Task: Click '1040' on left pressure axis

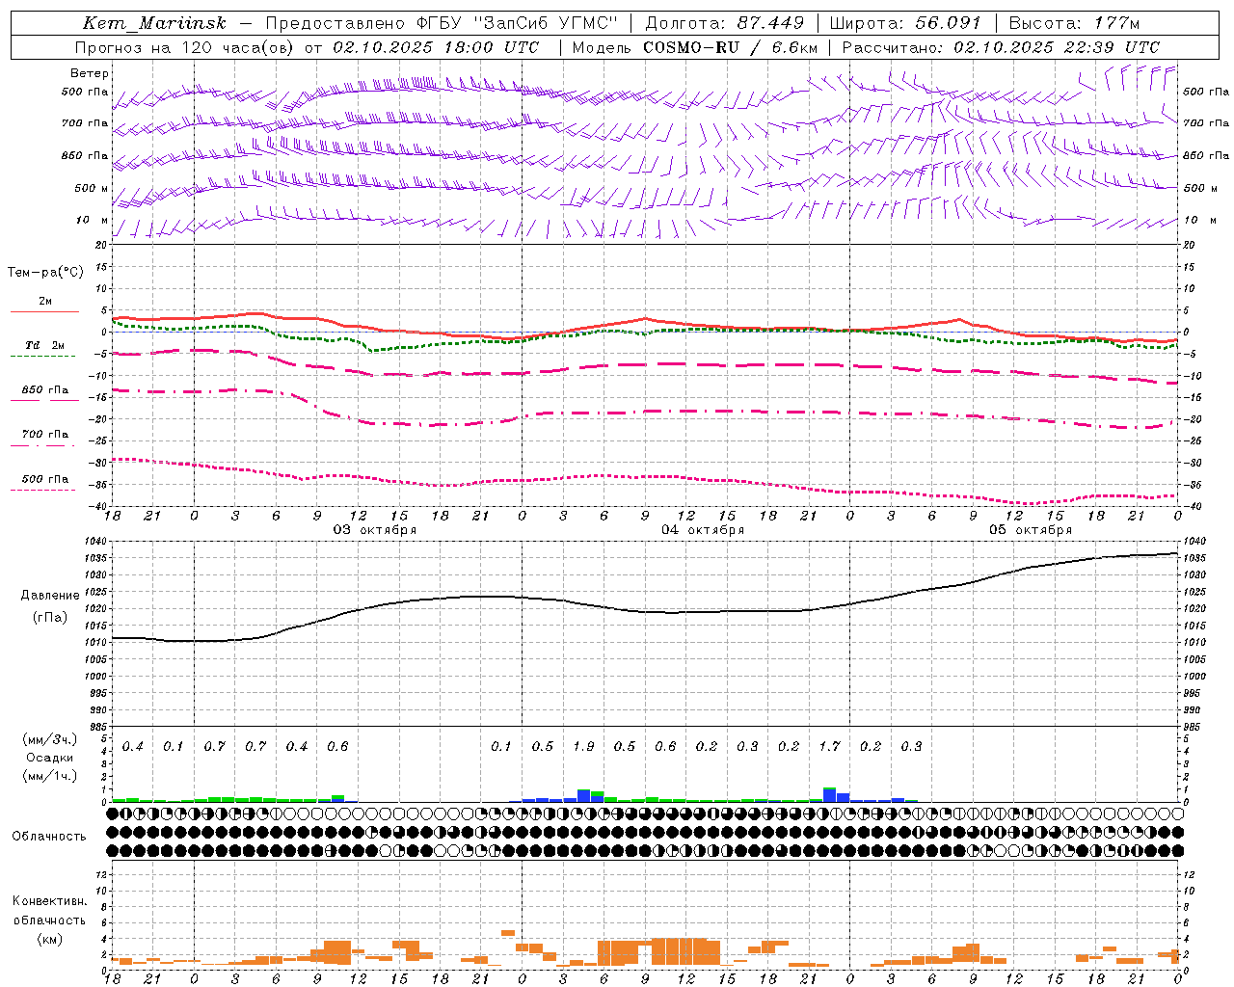Action: pyautogui.click(x=96, y=542)
